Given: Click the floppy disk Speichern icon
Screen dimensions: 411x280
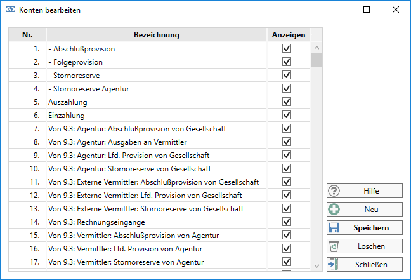Looking at the screenshot, I should click(334, 227).
